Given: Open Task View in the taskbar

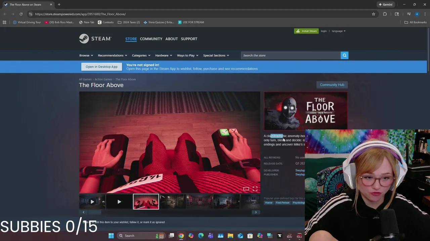Looking at the screenshot, I should (171, 236).
